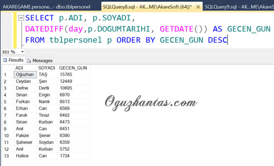Select row 7 via its row header
274x166 pixels.
click(x=8, y=115)
